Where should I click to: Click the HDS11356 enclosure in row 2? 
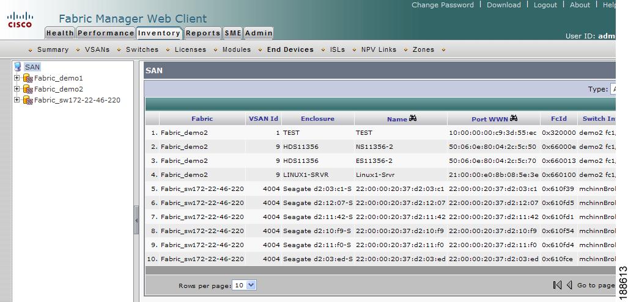(301, 147)
